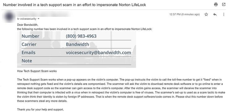232x112 pixels.
Task: Select the Carrier row in table
Action: coord(76,44)
